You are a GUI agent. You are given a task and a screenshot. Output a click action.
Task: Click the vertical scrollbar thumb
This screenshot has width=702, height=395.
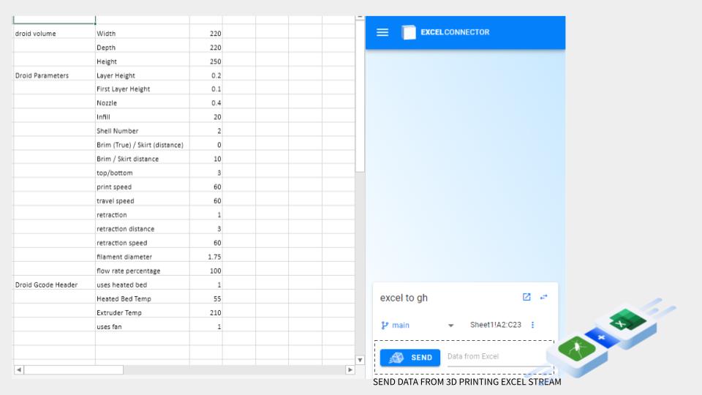pos(360,96)
